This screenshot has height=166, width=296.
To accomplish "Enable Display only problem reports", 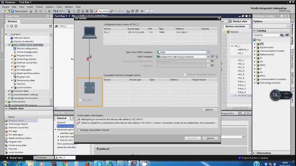I will 79,130.
